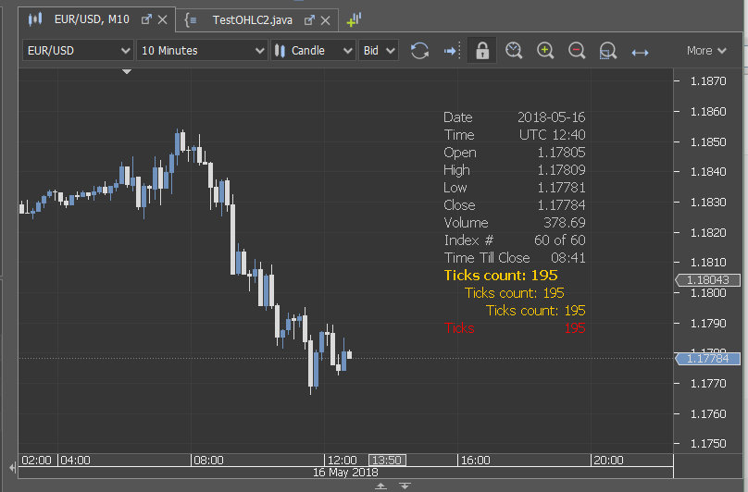Viewport: 748px width, 492px height.
Task: Open the 10 Minutes period dropdown
Action: click(x=202, y=51)
